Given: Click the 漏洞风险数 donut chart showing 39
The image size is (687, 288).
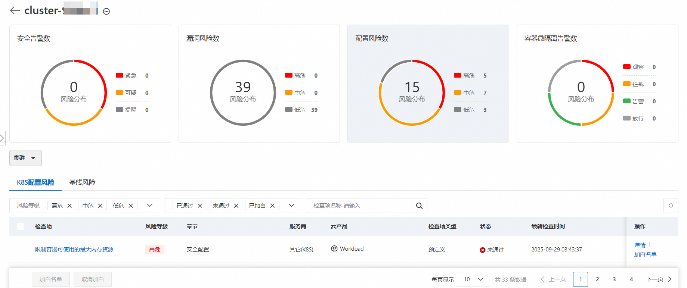Looking at the screenshot, I should (243, 93).
